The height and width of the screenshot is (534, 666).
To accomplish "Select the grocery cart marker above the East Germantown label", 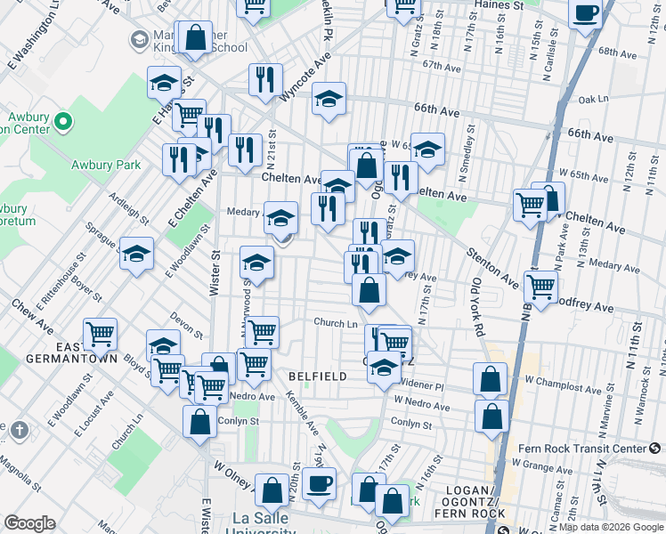I will (101, 336).
